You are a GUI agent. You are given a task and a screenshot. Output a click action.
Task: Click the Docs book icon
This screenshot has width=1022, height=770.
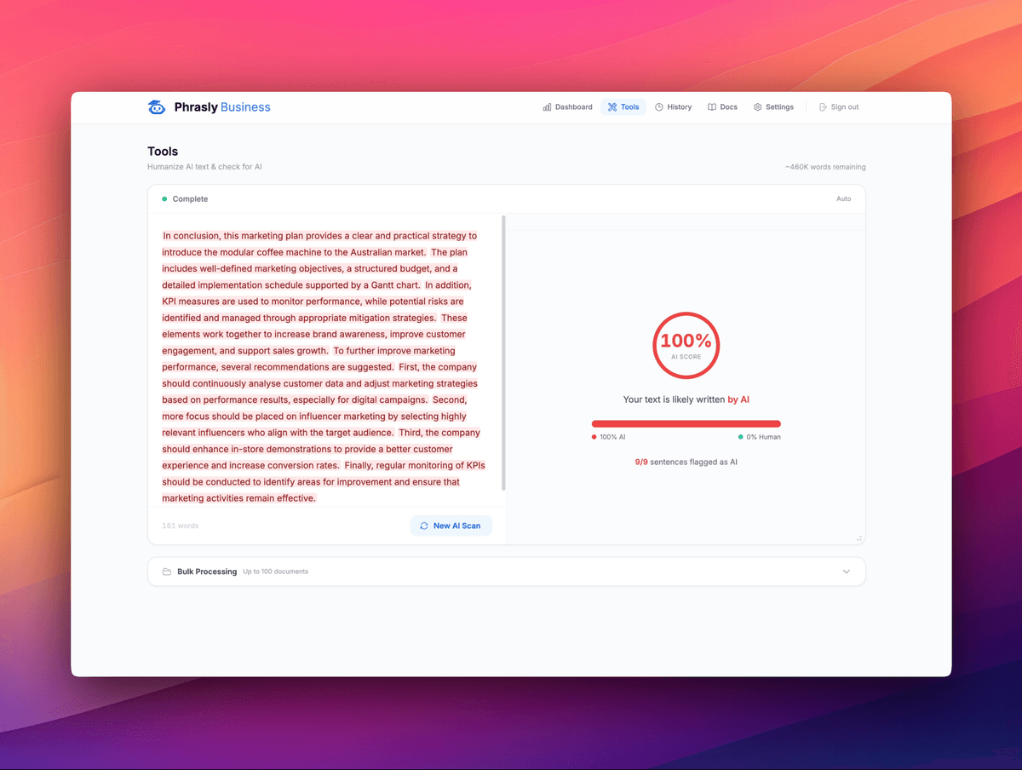(x=712, y=107)
